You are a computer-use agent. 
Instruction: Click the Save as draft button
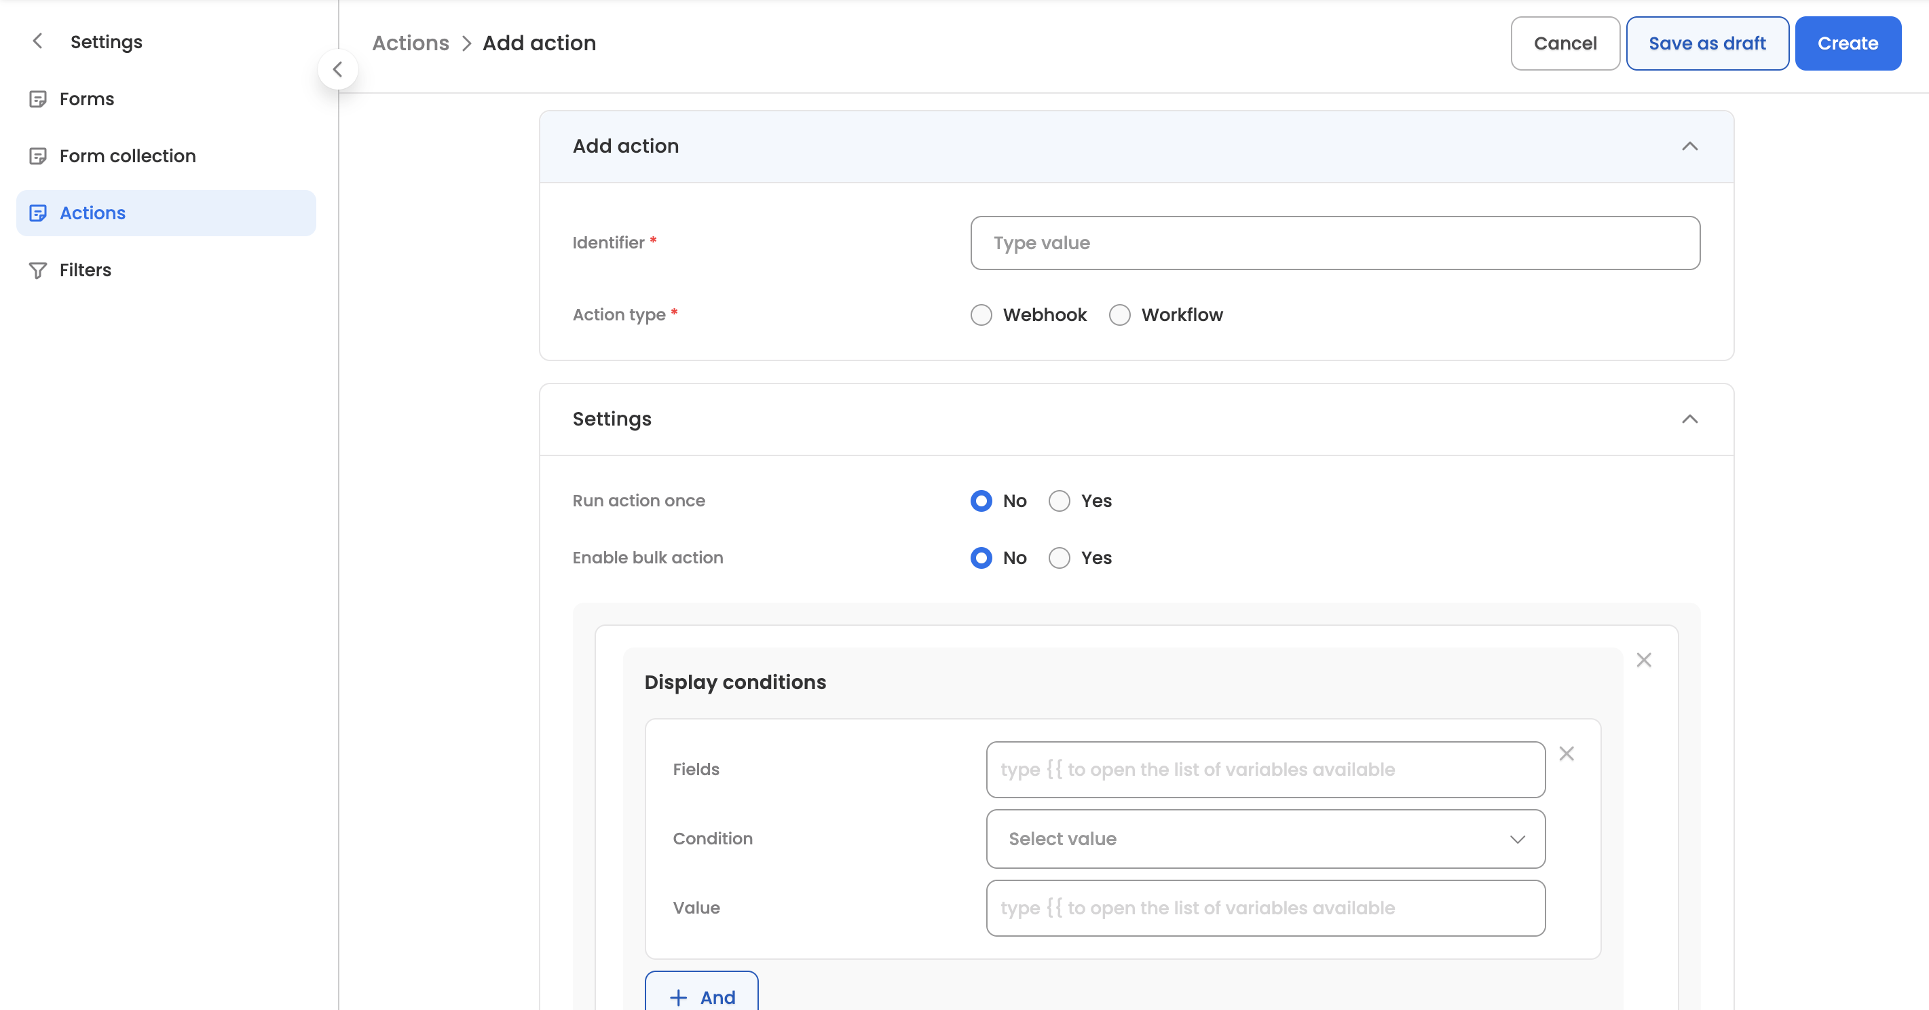click(x=1706, y=43)
